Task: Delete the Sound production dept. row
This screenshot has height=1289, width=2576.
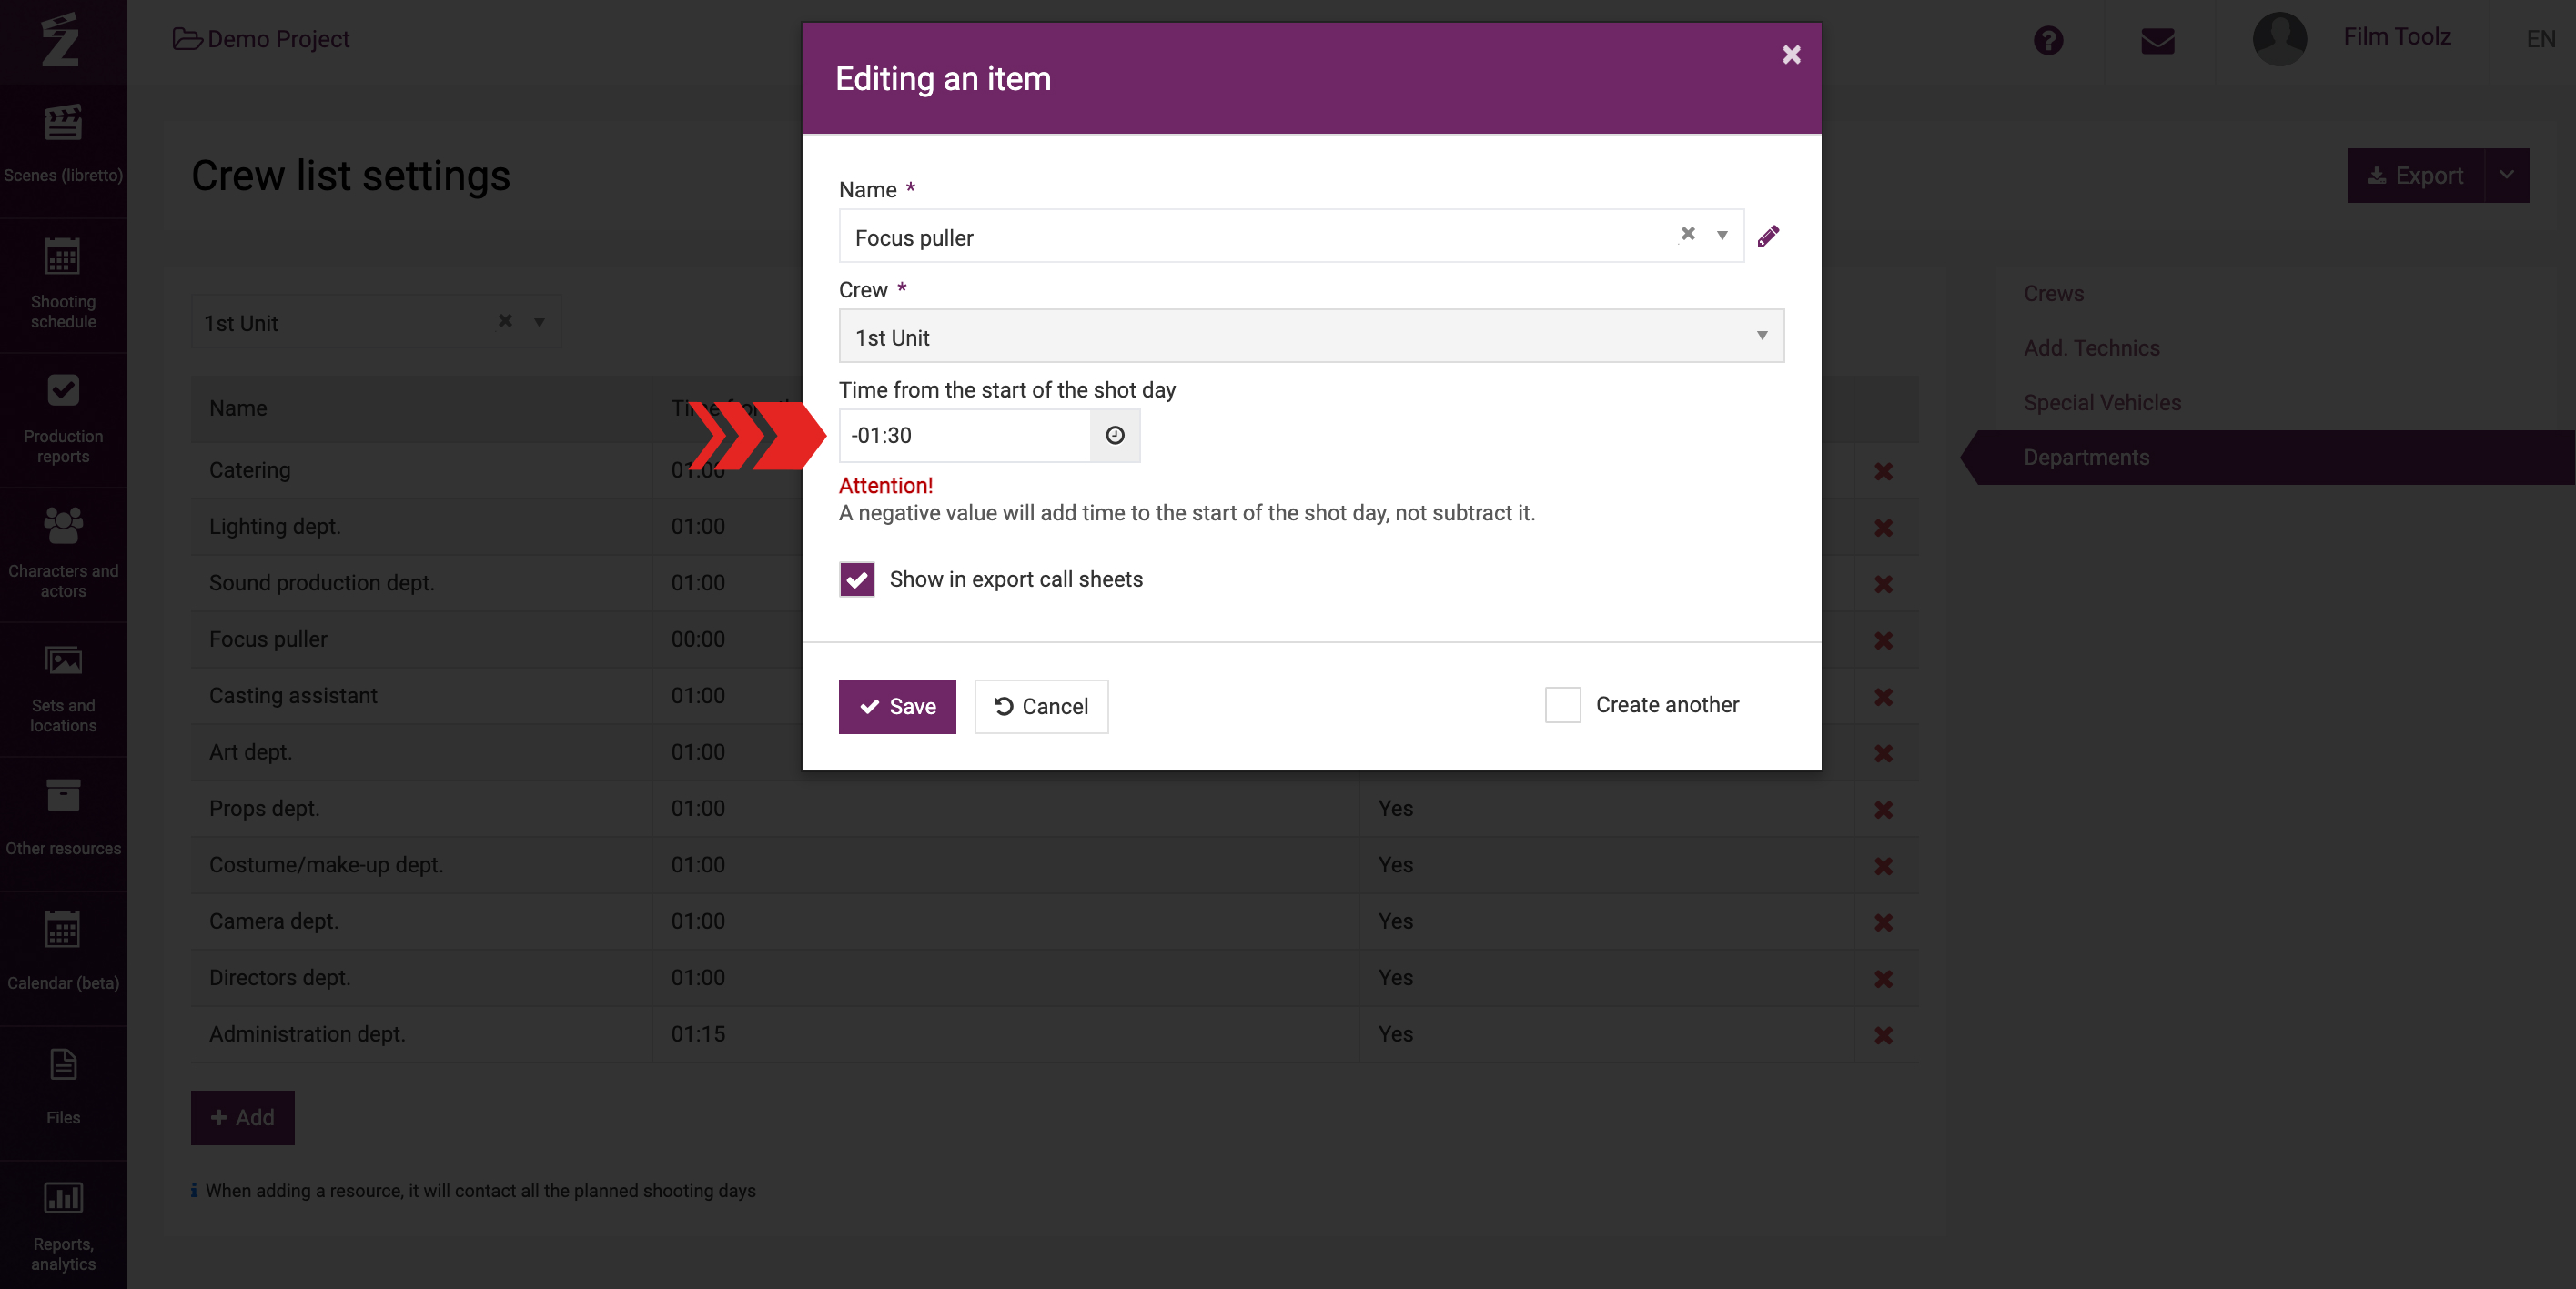Action: coord(1883,584)
